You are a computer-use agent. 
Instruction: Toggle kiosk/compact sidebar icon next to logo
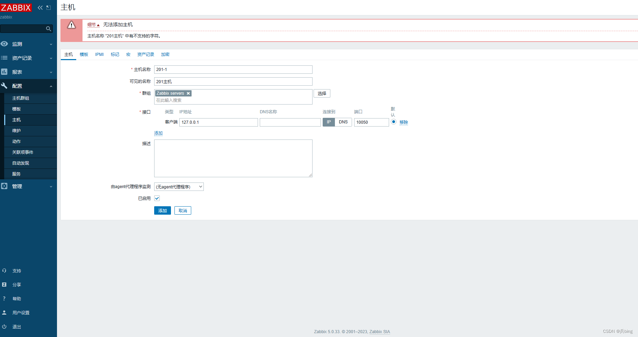[x=49, y=8]
